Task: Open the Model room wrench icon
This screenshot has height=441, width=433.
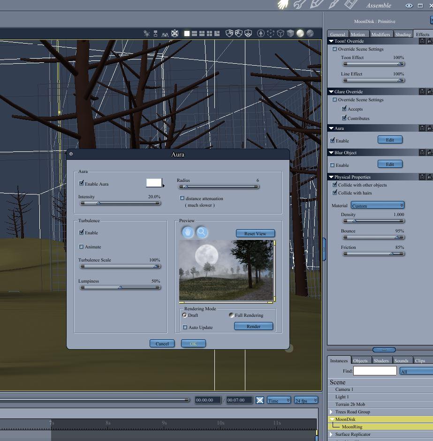Action: coord(299,5)
